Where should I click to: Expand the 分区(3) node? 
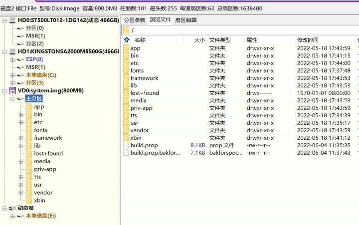pyautogui.click(x=12, y=83)
